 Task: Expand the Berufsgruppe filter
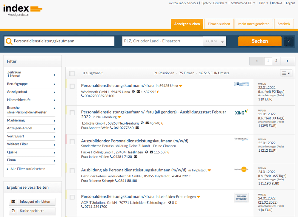31,84
